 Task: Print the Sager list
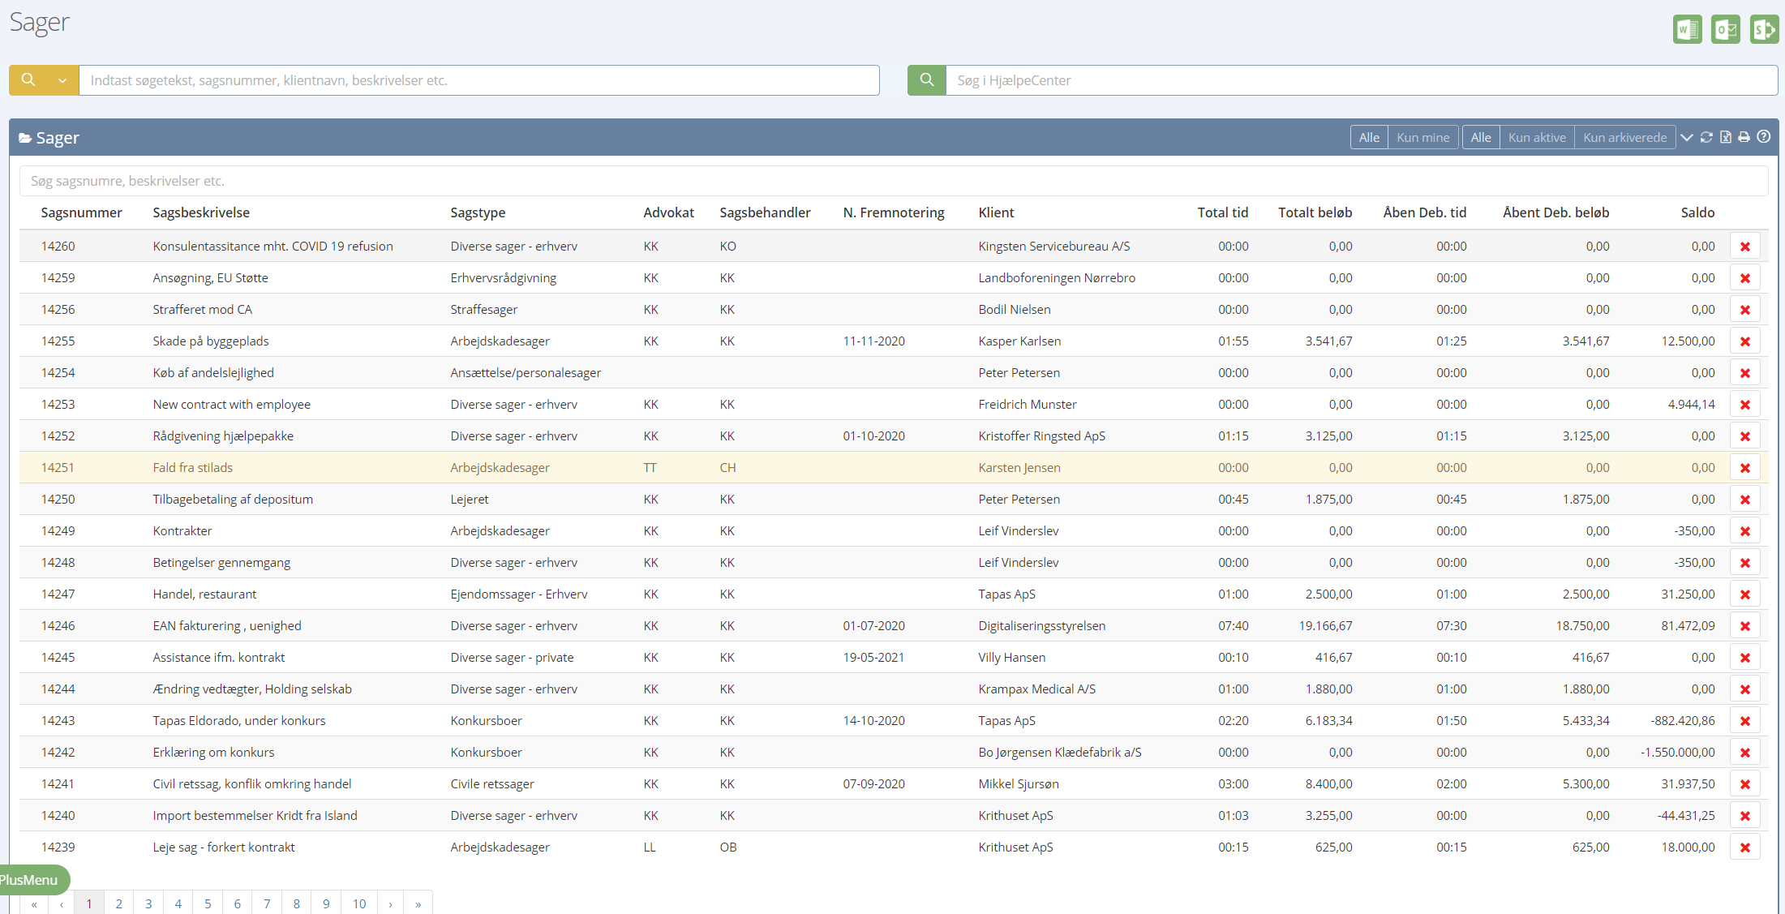[1744, 137]
